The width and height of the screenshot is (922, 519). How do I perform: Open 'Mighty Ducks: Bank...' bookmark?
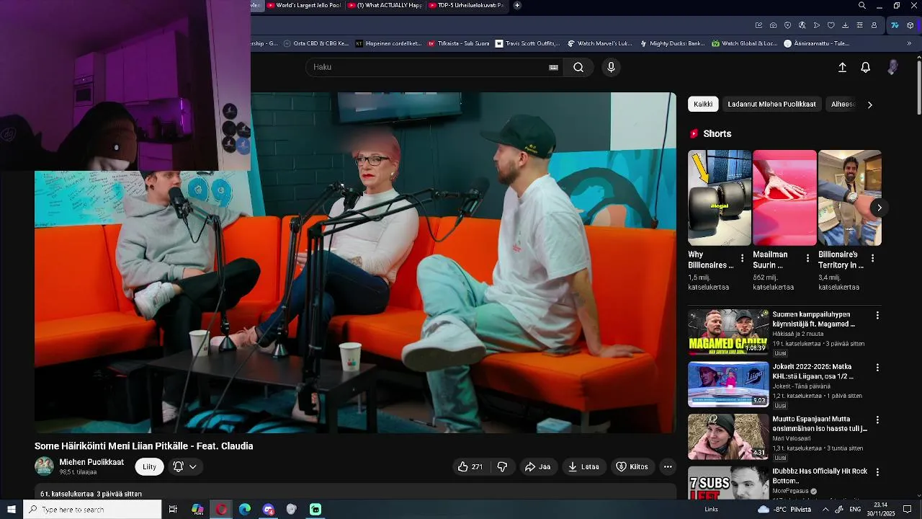point(673,43)
